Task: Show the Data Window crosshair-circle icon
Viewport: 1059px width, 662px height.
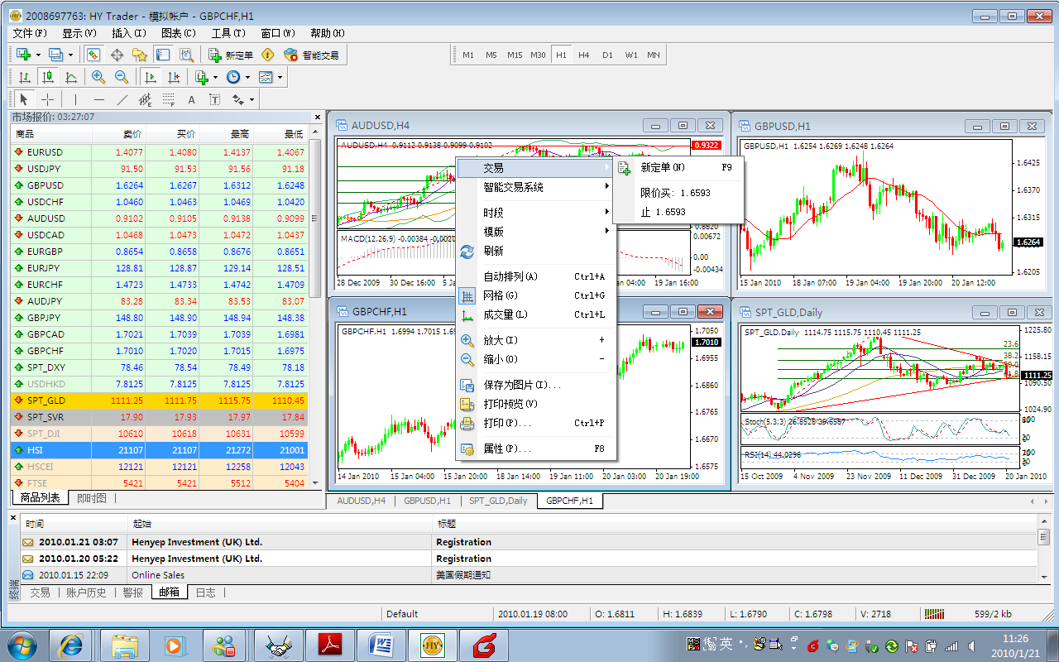Action: pos(117,55)
